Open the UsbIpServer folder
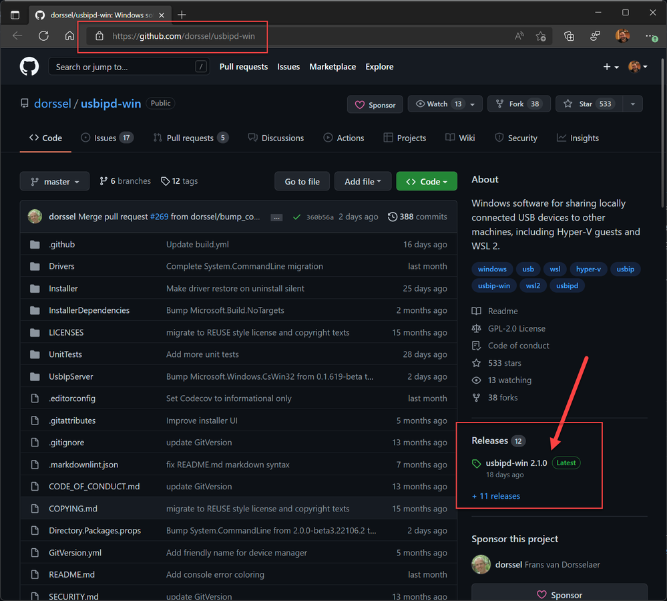This screenshot has height=601, width=667. pyautogui.click(x=71, y=376)
